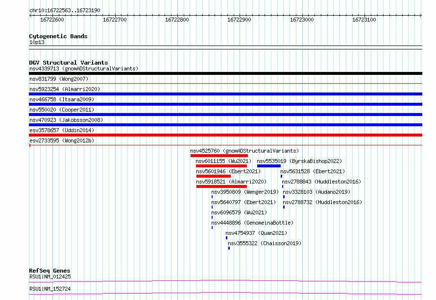Click ruler position 16722800
436x300 pixels.
pos(177,20)
